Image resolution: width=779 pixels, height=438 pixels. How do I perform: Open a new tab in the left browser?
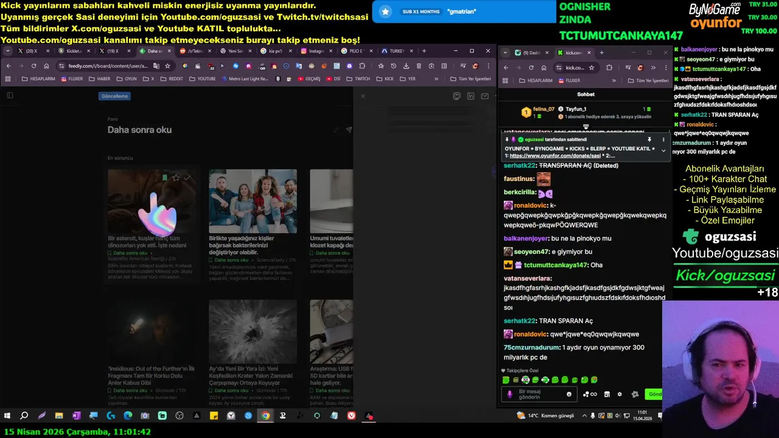(x=424, y=51)
